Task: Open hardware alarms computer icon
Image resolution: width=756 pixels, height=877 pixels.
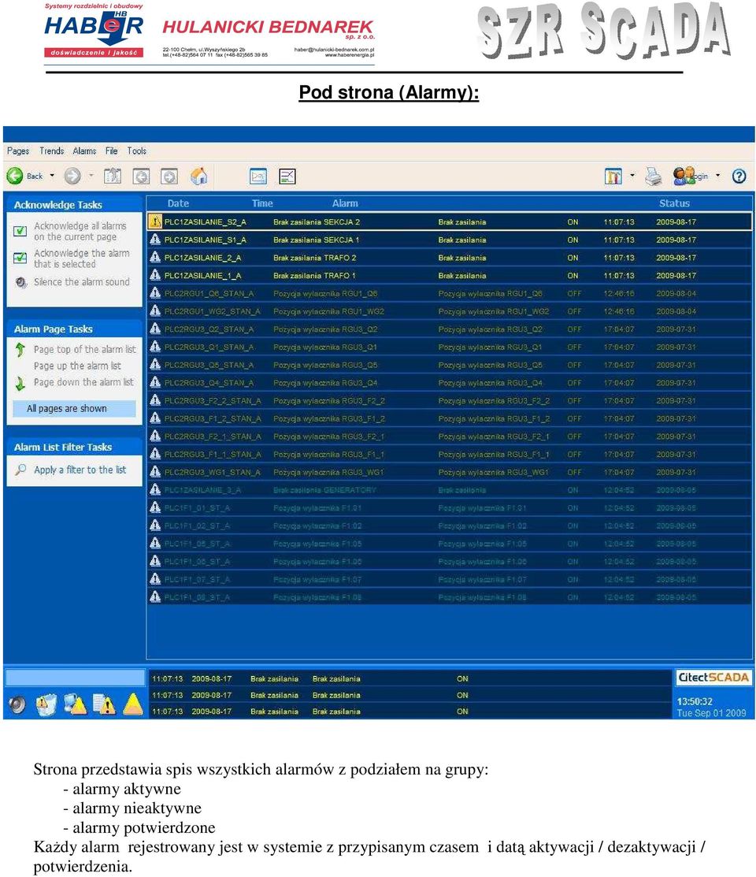Action: pyautogui.click(x=76, y=704)
